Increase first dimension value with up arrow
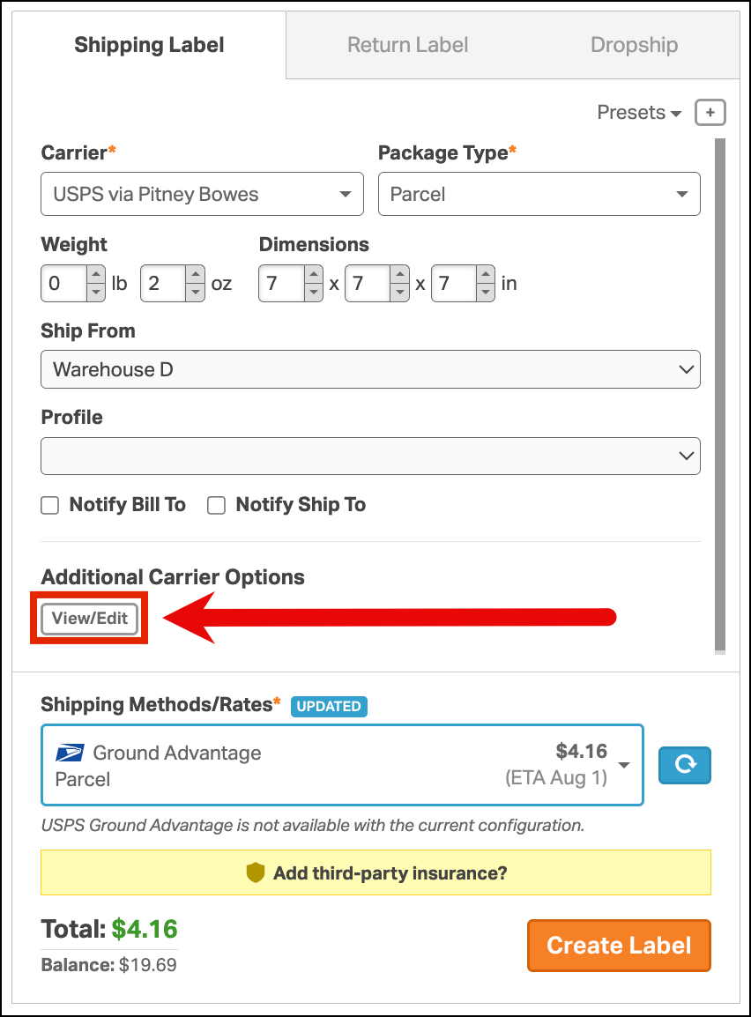 (x=313, y=274)
